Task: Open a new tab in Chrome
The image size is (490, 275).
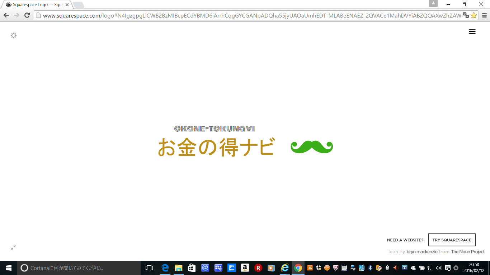Action: coord(79,5)
